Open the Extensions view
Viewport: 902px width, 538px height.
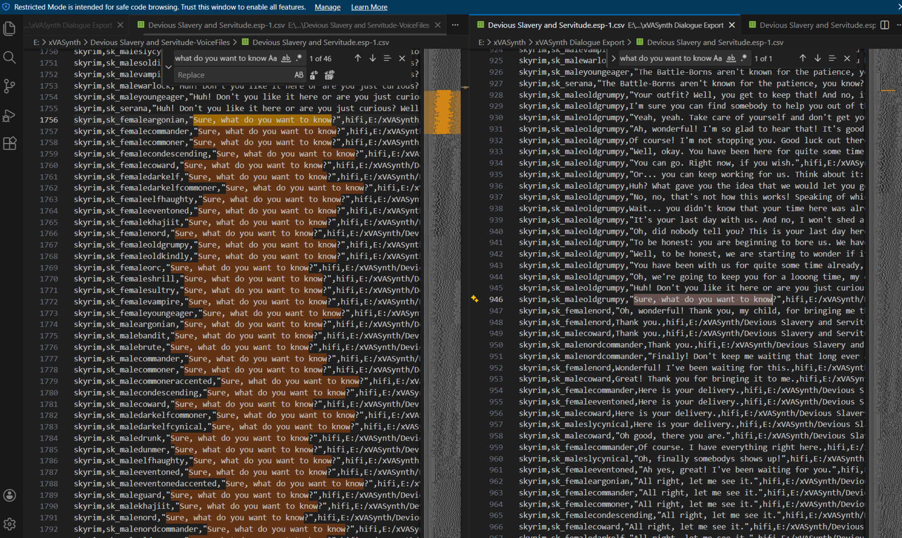(9, 143)
